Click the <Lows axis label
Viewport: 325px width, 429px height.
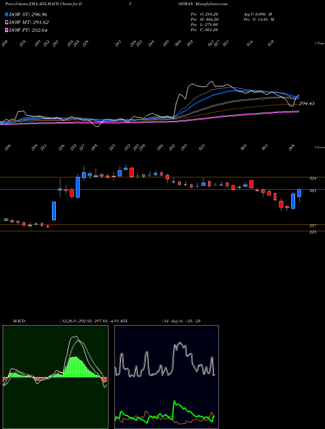click(320, 147)
